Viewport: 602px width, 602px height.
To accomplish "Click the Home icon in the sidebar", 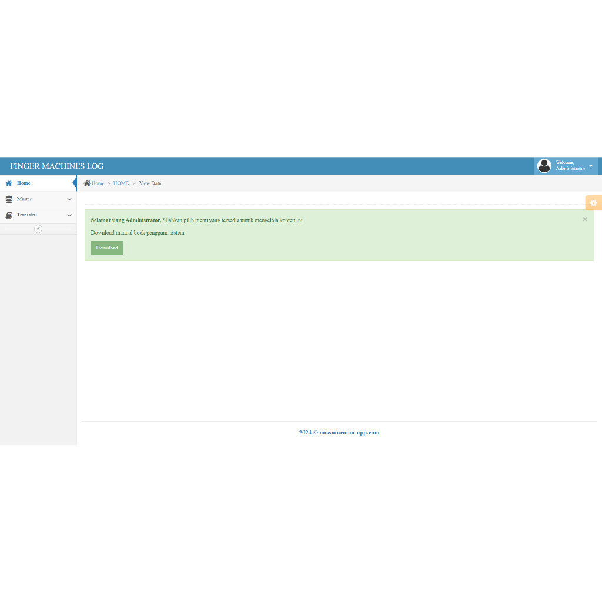I will point(9,183).
